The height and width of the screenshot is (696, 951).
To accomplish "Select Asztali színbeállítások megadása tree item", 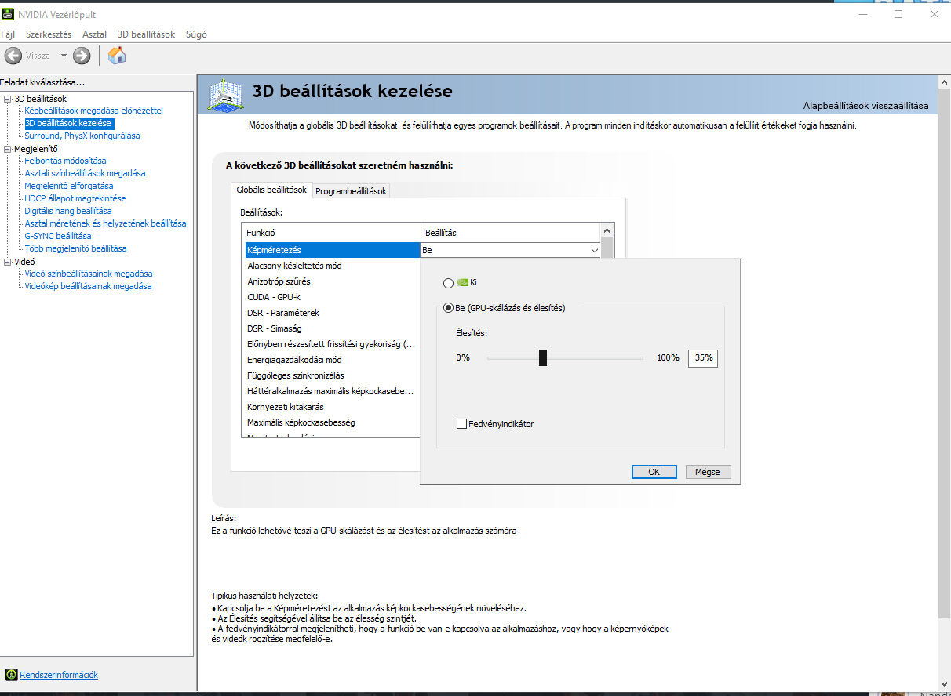I will [85, 173].
